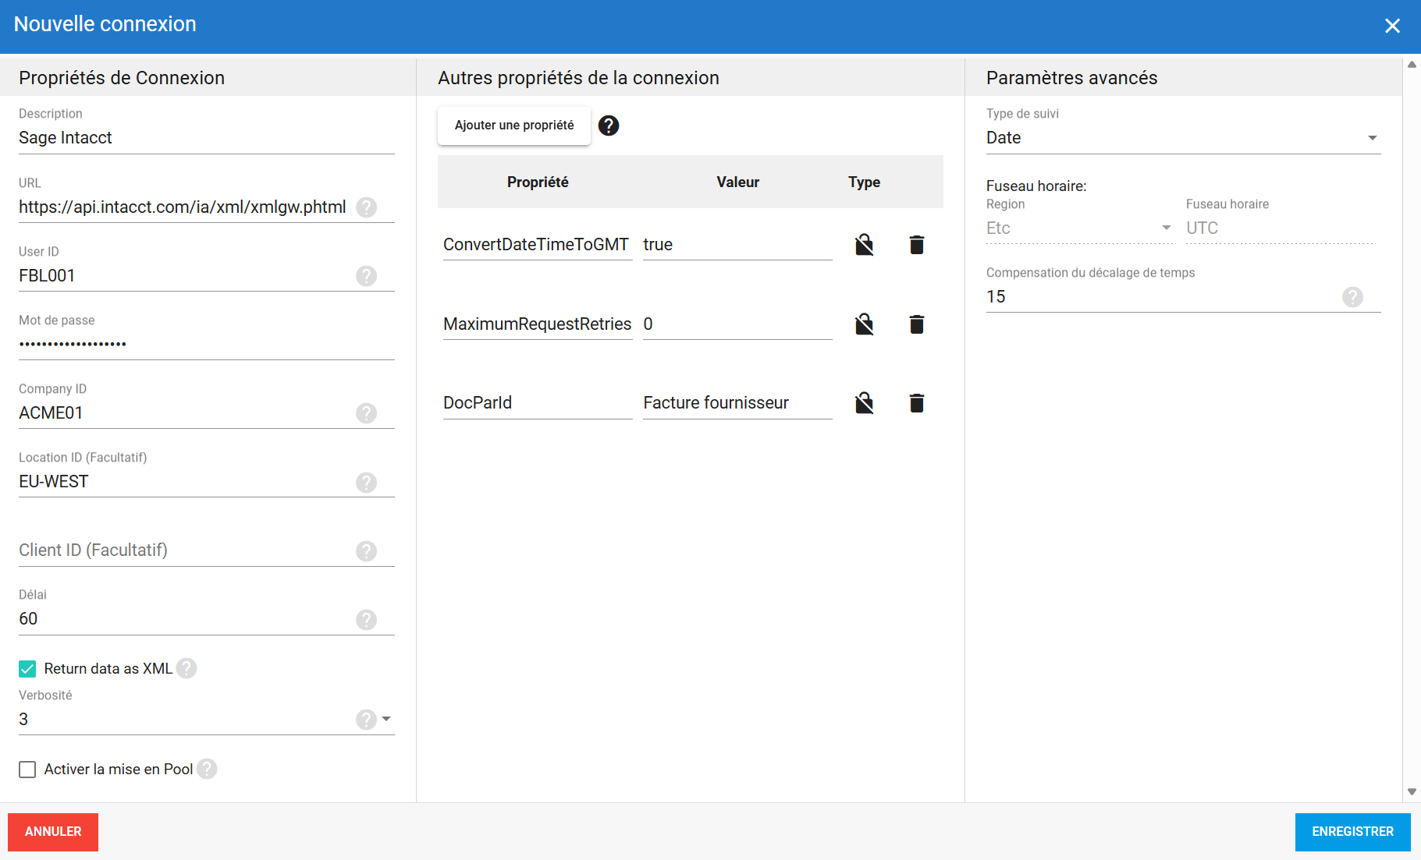1421x860 pixels.
Task: Open help for Activer la mise en Pool
Action: click(x=207, y=769)
